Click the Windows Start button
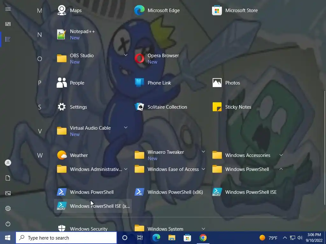Screen dimensions: 326x244 pyautogui.click(x=8, y=238)
